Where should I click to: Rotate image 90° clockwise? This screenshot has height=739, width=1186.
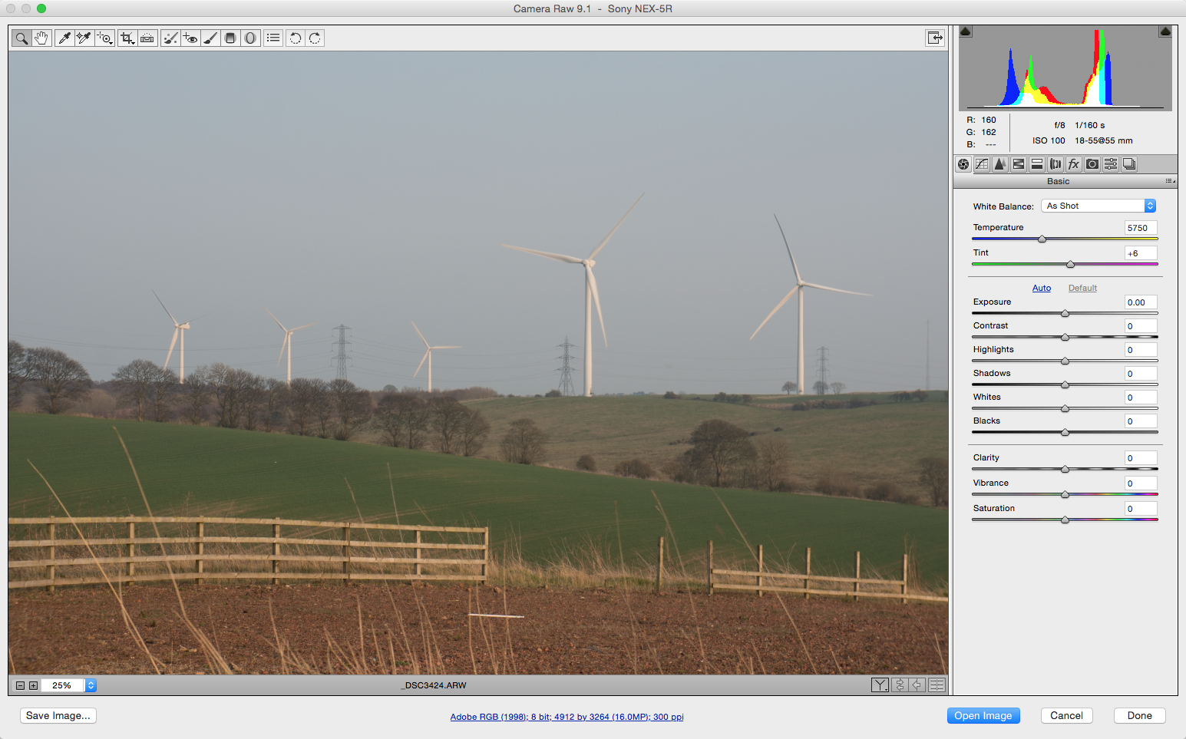tap(315, 38)
